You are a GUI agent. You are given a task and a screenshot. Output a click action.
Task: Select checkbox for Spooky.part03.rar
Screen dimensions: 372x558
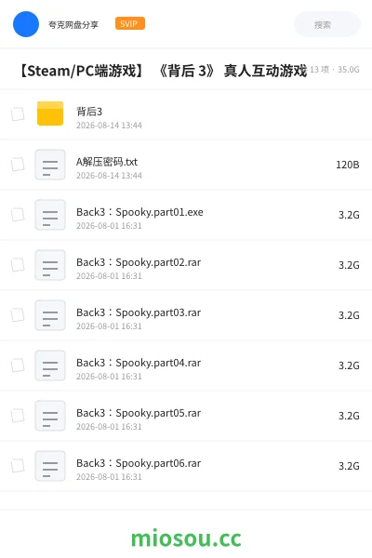18,315
